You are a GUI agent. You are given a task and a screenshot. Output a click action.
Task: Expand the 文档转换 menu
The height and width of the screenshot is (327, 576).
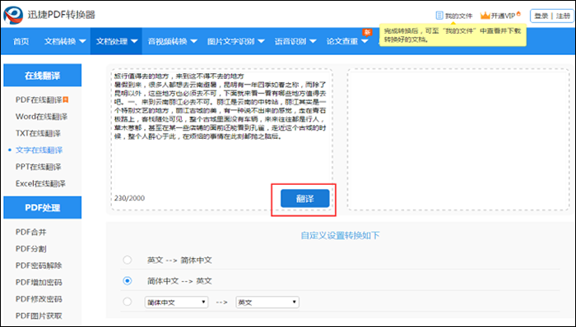(65, 41)
